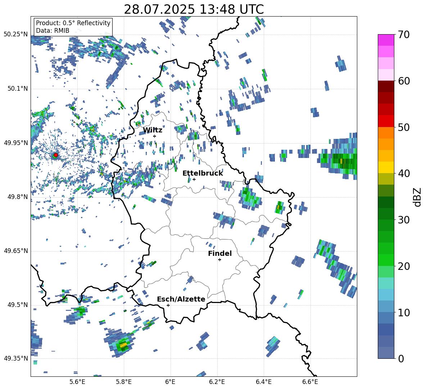This screenshot has height=389, width=426.
Task: Click the Ettelbruck city label
Action: tap(203, 173)
